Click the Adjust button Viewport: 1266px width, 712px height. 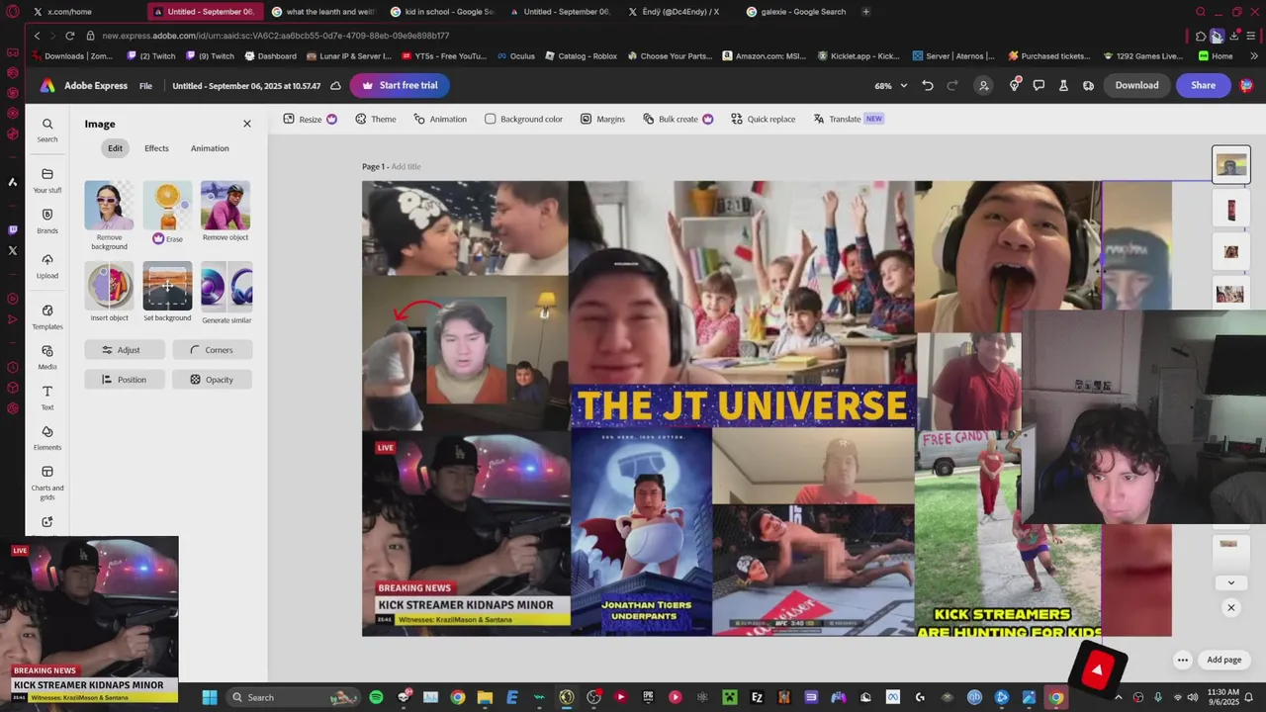click(124, 350)
